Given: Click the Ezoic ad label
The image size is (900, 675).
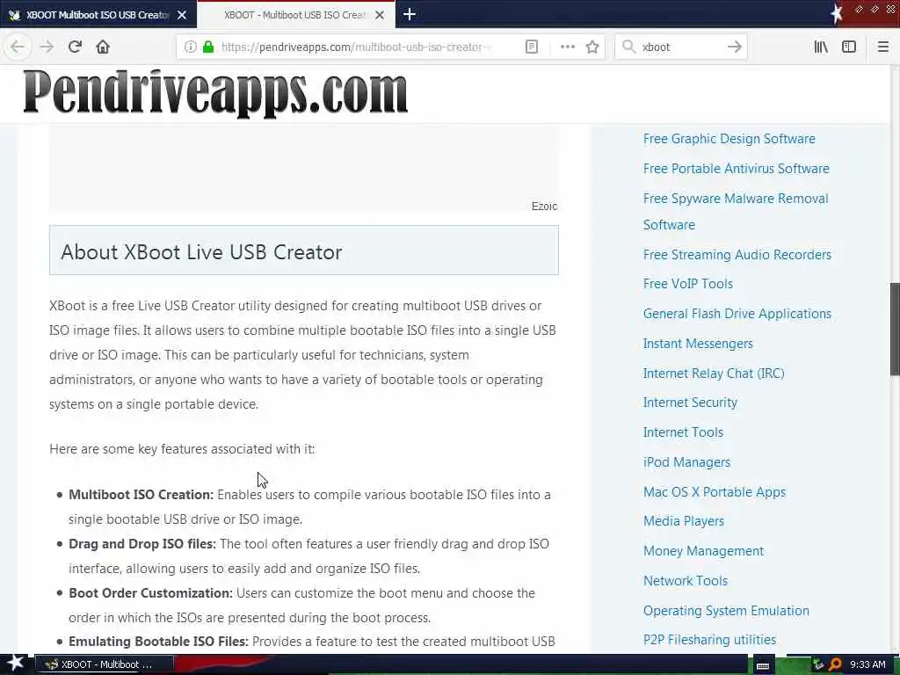Looking at the screenshot, I should pos(544,206).
